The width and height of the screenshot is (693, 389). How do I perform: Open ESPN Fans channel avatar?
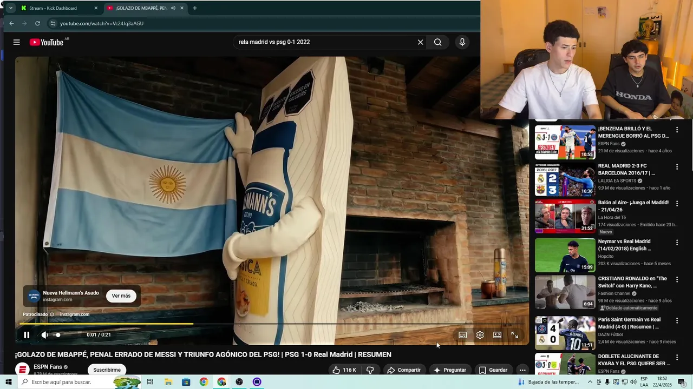click(22, 370)
